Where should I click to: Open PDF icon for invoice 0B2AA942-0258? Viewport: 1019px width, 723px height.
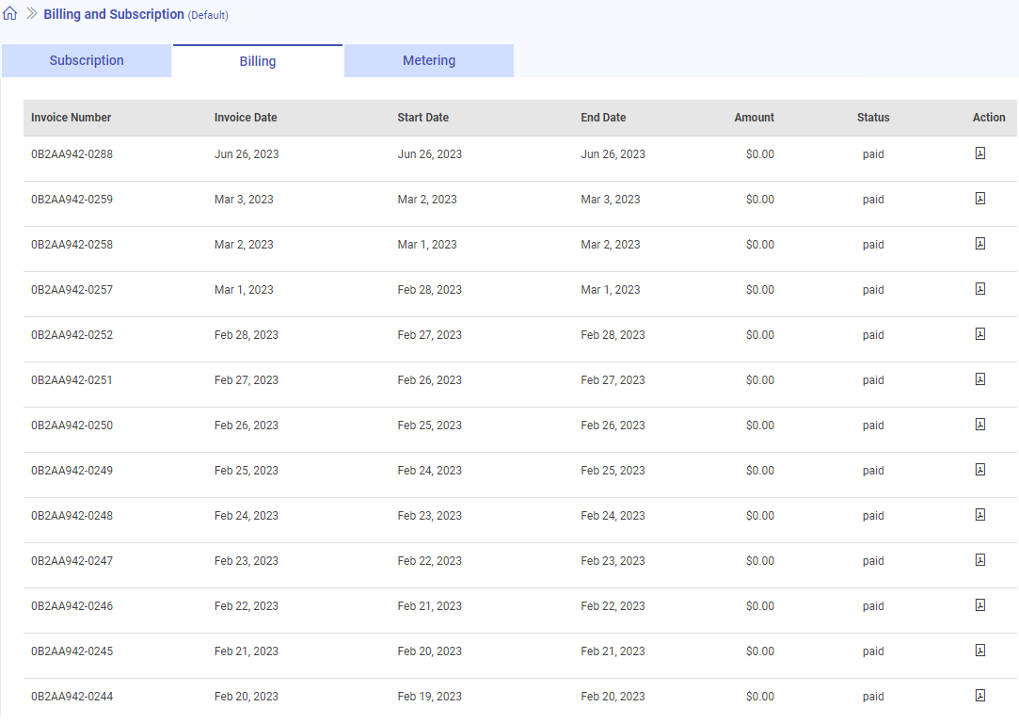(x=979, y=244)
